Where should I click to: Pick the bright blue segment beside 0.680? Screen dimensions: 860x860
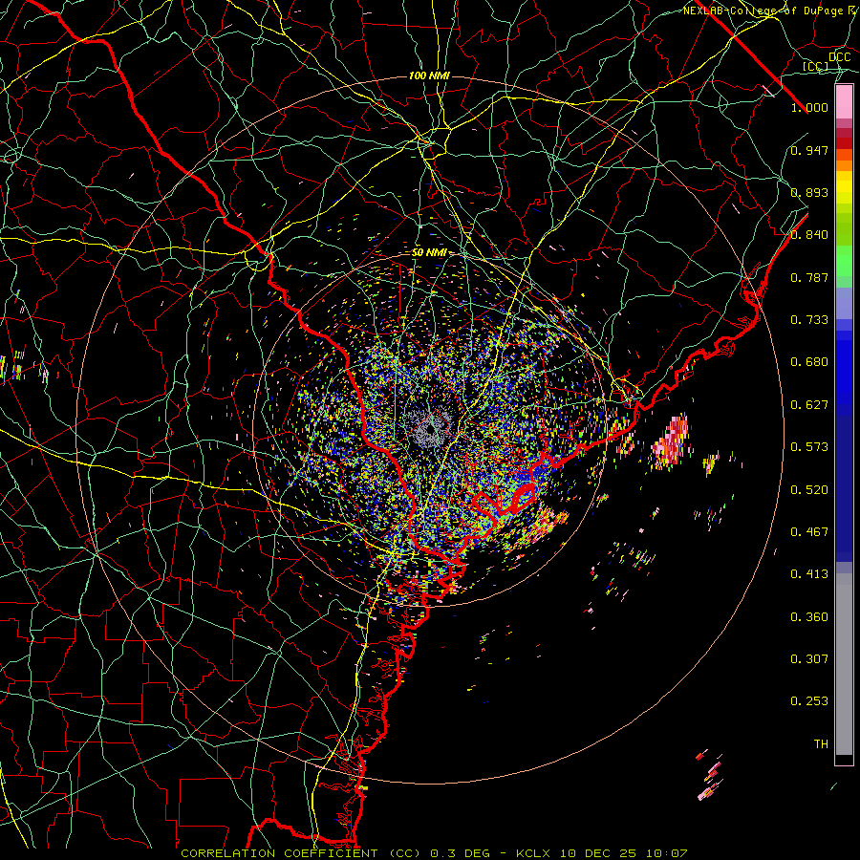click(844, 368)
